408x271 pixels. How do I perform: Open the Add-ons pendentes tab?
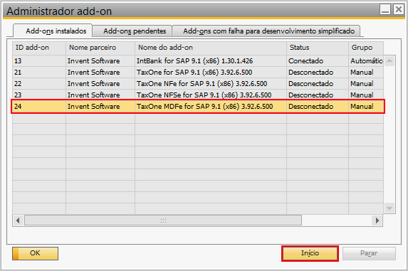132,31
